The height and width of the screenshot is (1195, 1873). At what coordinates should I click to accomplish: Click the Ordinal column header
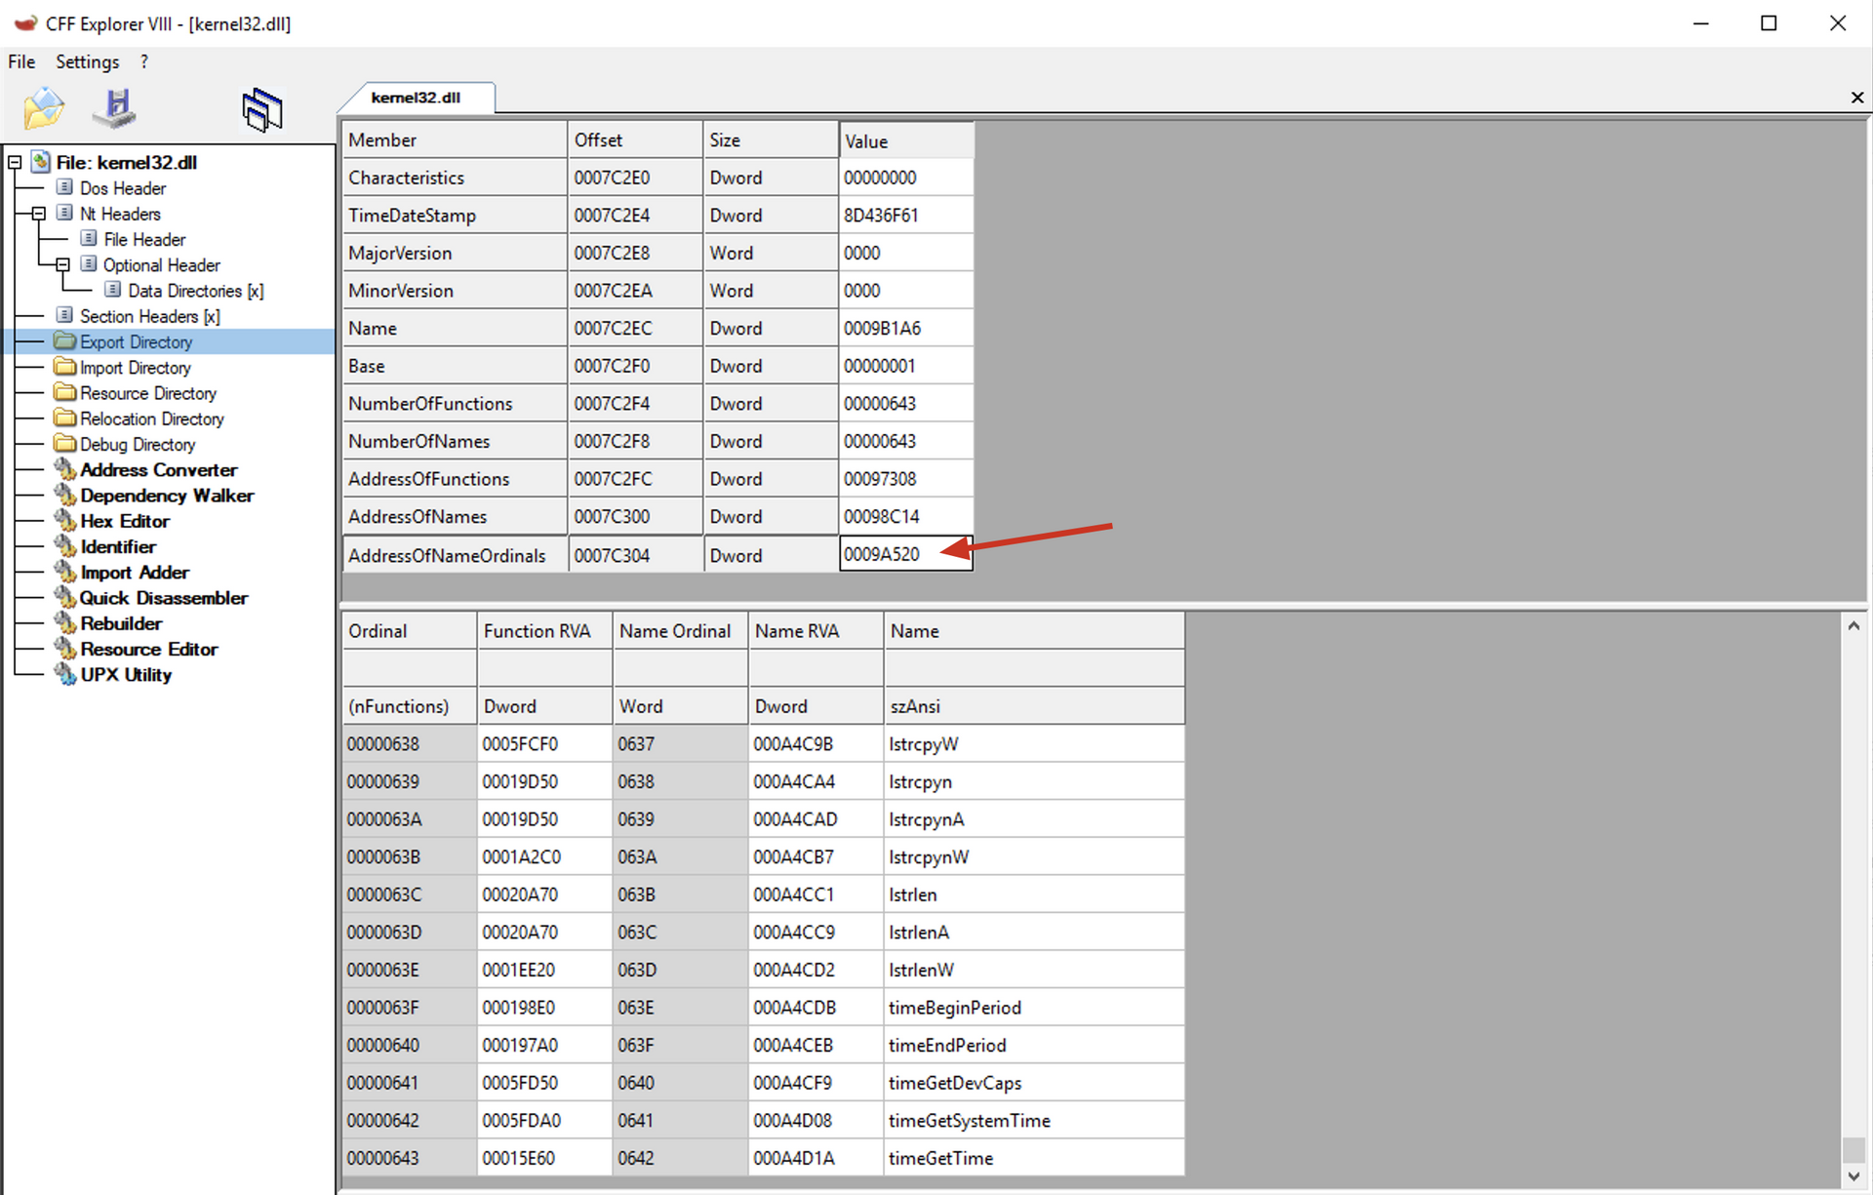[x=410, y=631]
